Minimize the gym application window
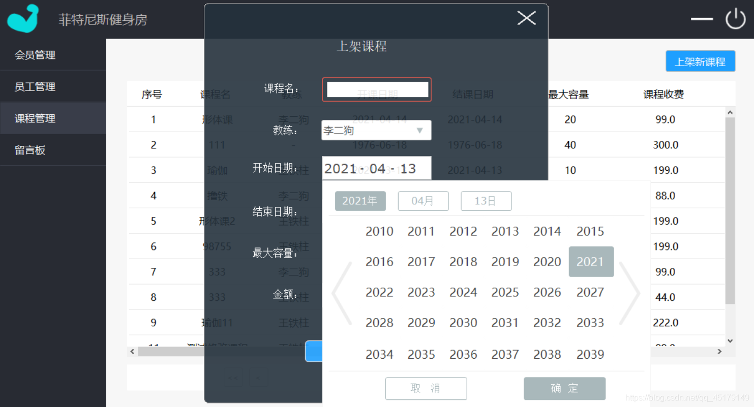 [702, 19]
